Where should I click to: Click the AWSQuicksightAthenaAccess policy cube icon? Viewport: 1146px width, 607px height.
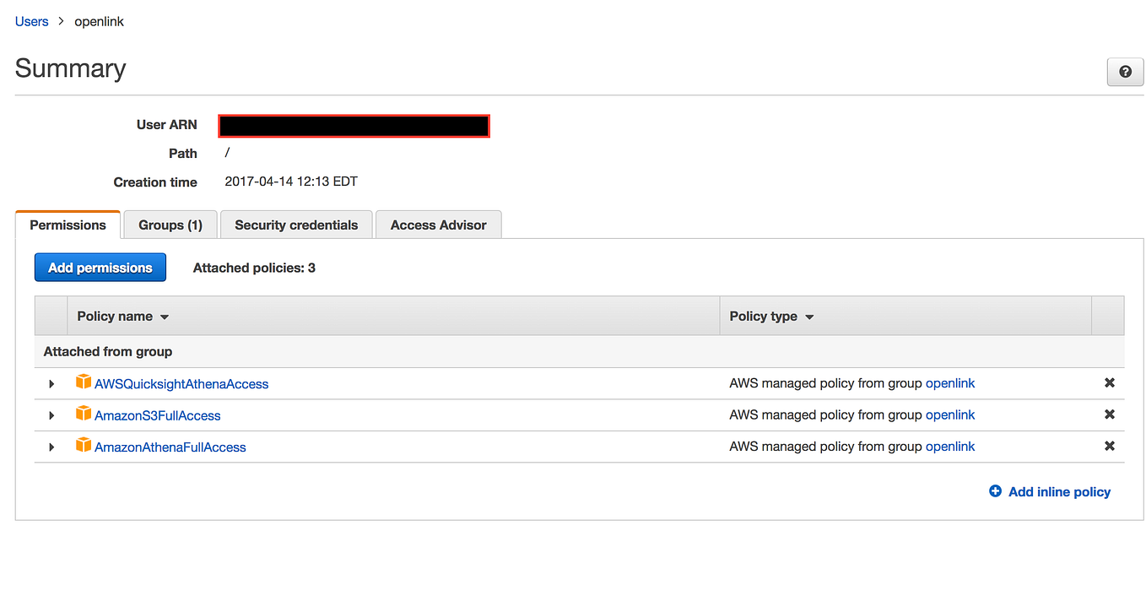tap(83, 382)
